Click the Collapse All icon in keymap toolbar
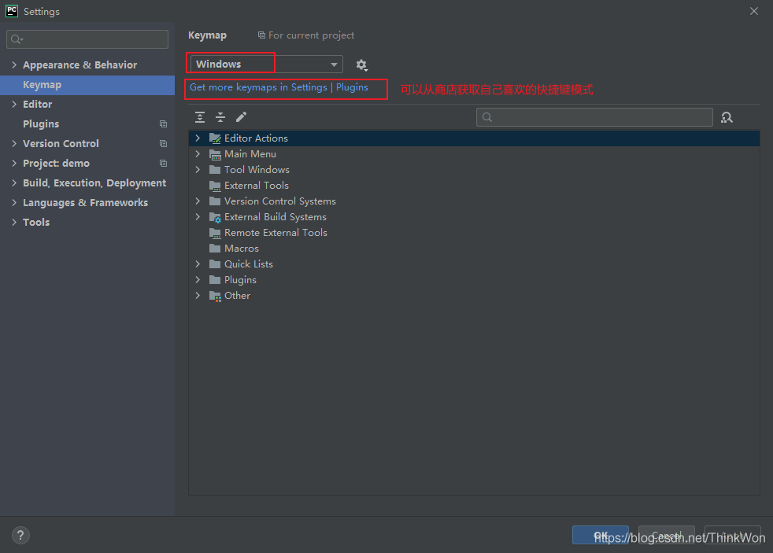773x553 pixels. coord(220,117)
